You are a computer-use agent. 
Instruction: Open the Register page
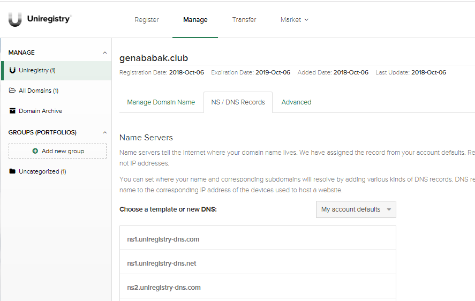pos(147,20)
